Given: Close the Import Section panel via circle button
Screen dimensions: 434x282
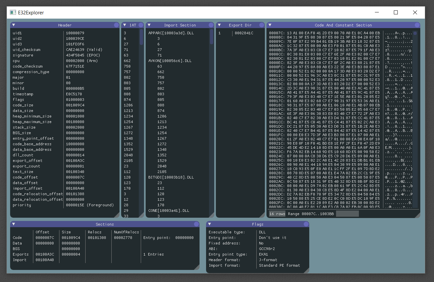Looking at the screenshot, I should tap(211, 25).
